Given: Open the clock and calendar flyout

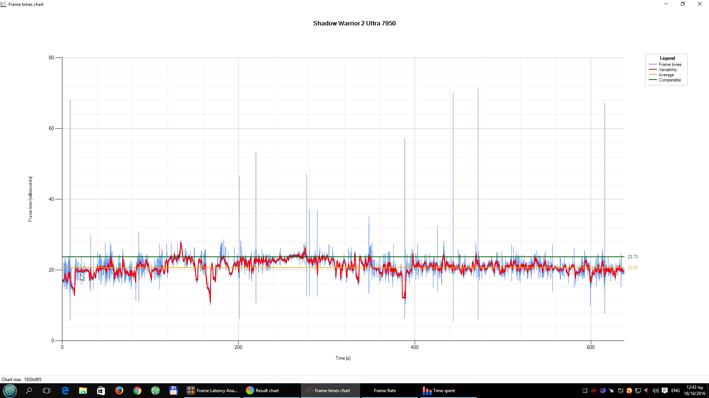Looking at the screenshot, I should click(695, 390).
